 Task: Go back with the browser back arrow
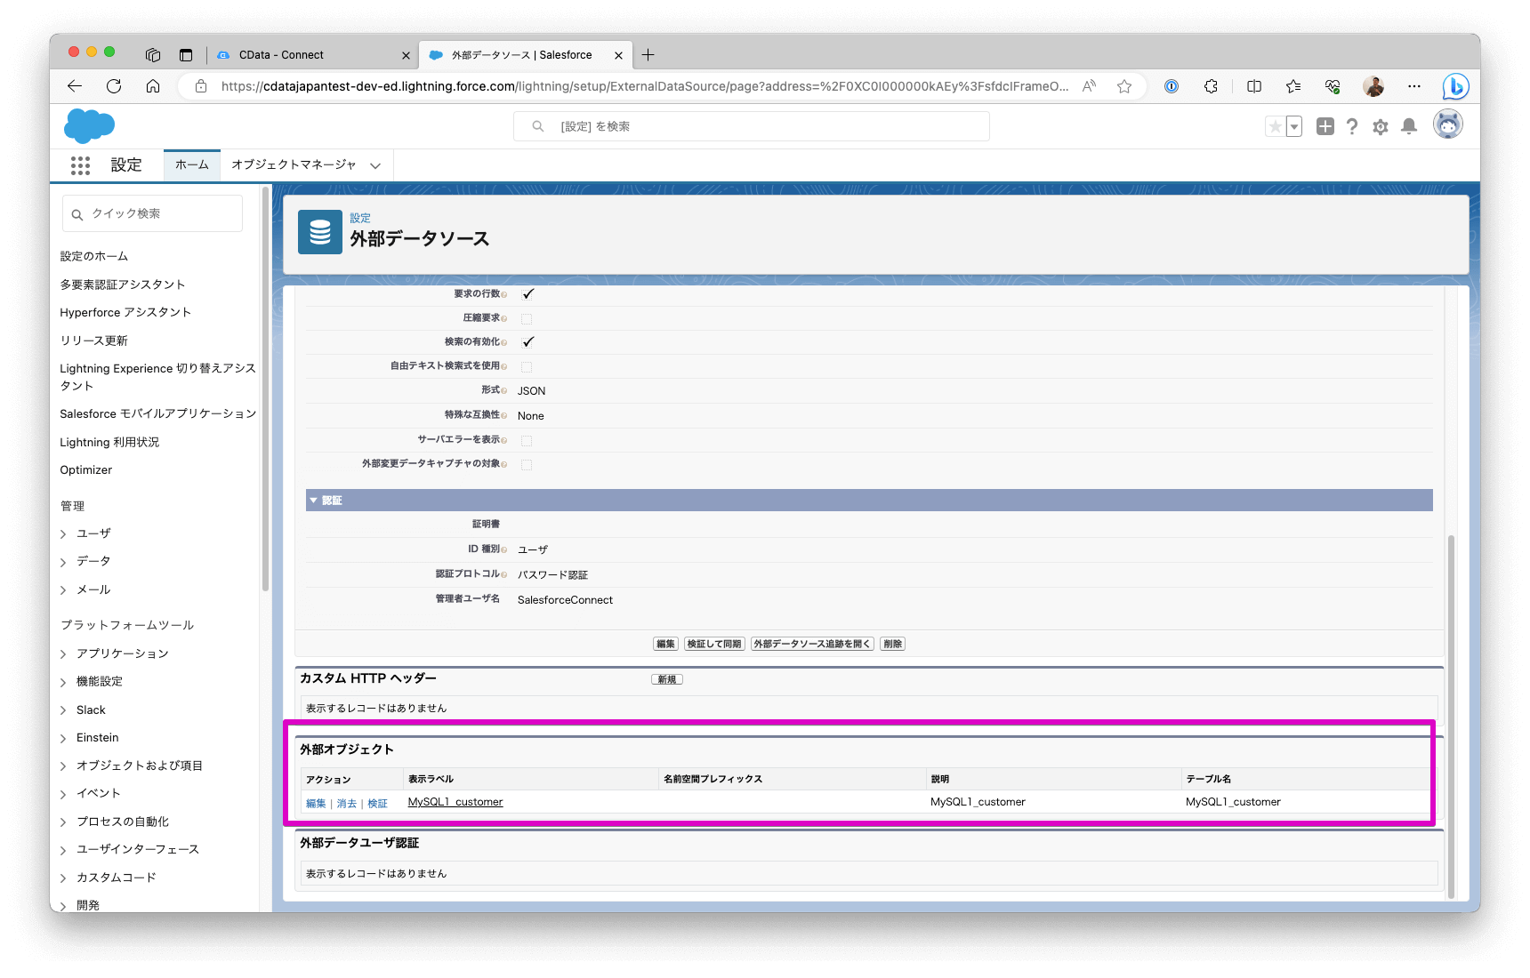[x=75, y=86]
